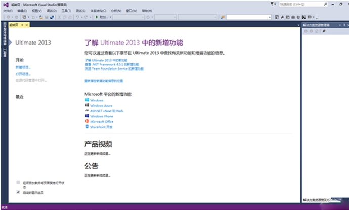Open Solution Explorer from the toolbar icon

pyautogui.click(x=277, y=17)
